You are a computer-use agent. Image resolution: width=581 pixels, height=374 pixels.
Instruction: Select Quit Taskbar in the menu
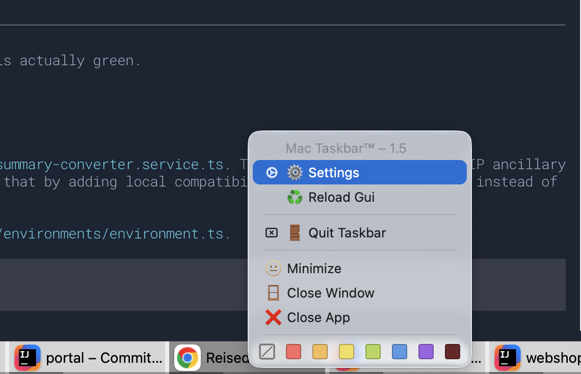(x=359, y=233)
